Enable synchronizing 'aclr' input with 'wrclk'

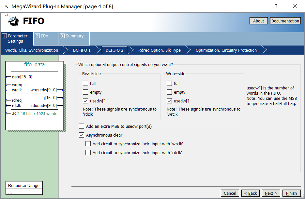pyautogui.click(x=88, y=144)
